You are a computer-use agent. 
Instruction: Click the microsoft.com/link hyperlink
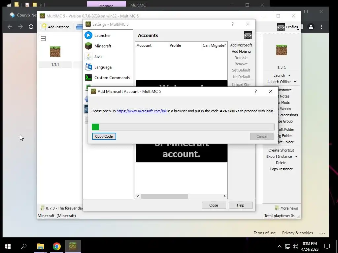tap(142, 111)
